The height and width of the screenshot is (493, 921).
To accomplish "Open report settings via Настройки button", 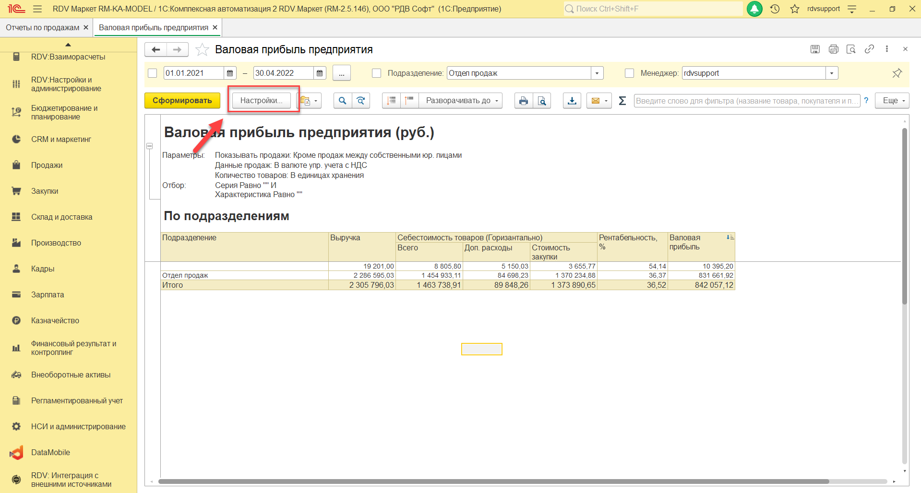I will point(261,101).
